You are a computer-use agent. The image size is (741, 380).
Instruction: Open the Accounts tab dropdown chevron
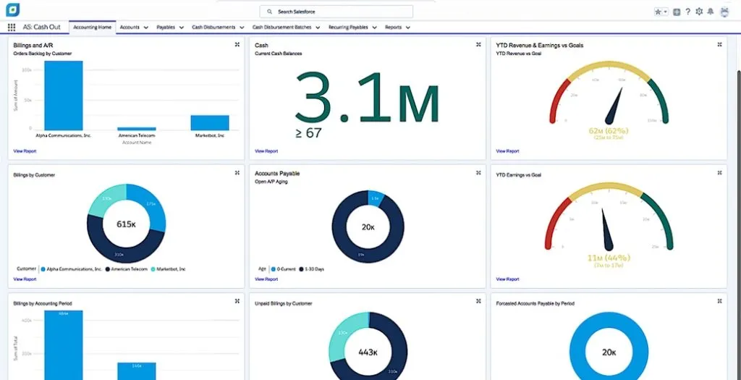click(x=145, y=28)
